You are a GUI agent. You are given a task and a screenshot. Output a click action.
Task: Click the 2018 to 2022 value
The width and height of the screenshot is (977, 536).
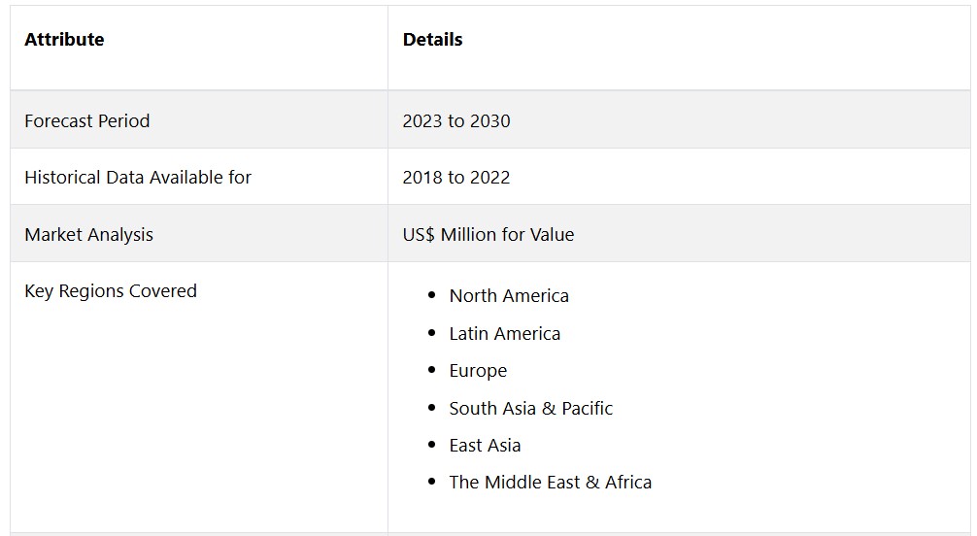point(456,178)
